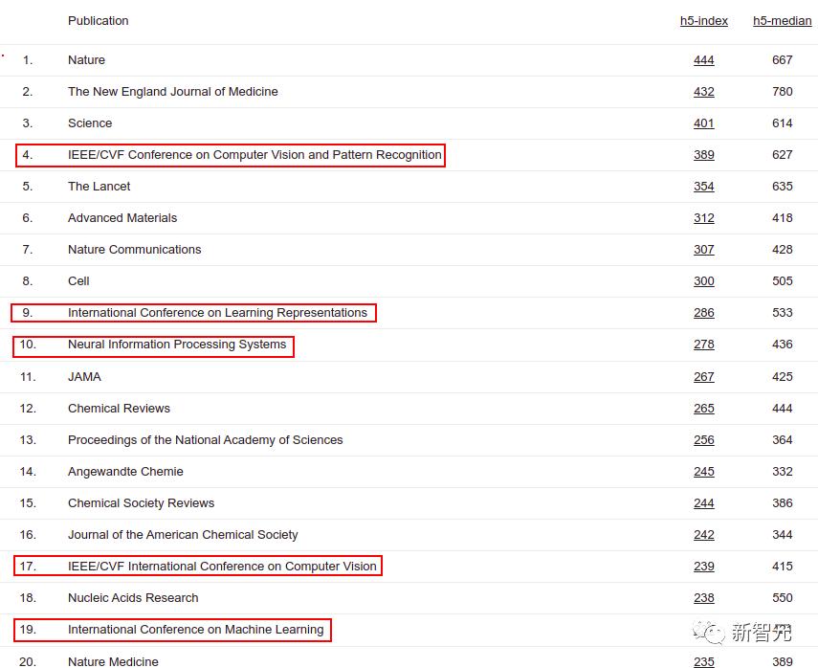Open Nature's h5-index 444 link

(703, 60)
